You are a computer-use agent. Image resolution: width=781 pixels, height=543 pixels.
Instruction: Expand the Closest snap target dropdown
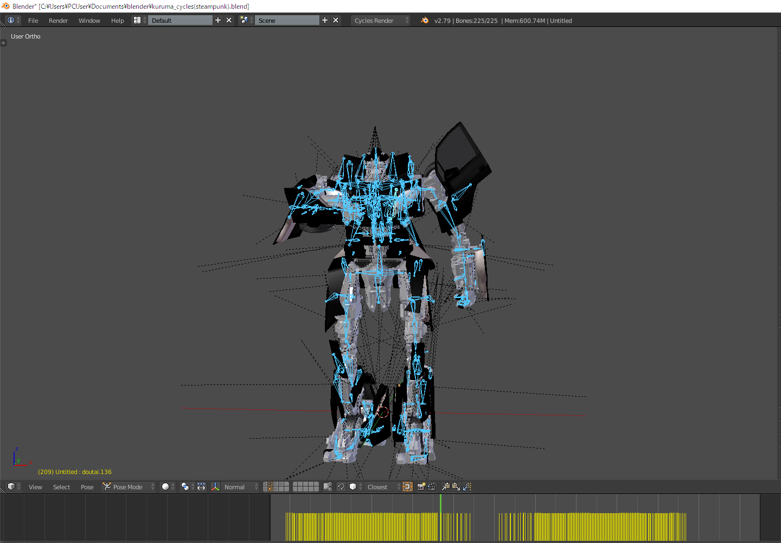382,487
